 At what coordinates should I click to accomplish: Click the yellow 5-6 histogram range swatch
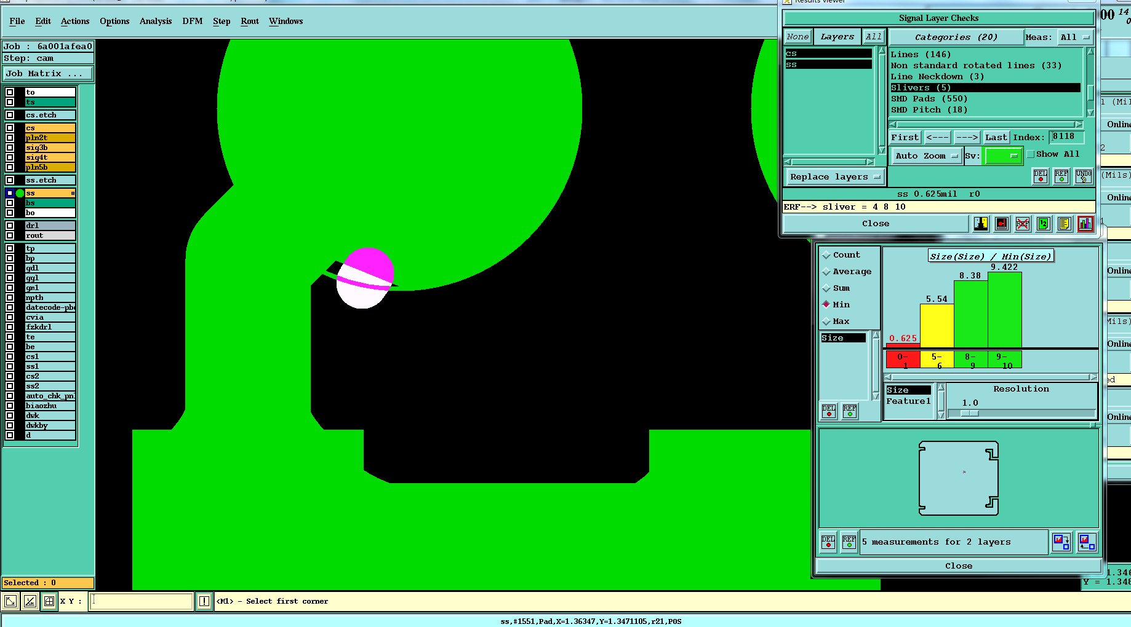point(937,360)
